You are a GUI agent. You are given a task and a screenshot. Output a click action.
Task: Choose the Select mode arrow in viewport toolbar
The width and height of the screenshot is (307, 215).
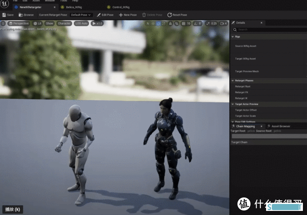(148, 23)
